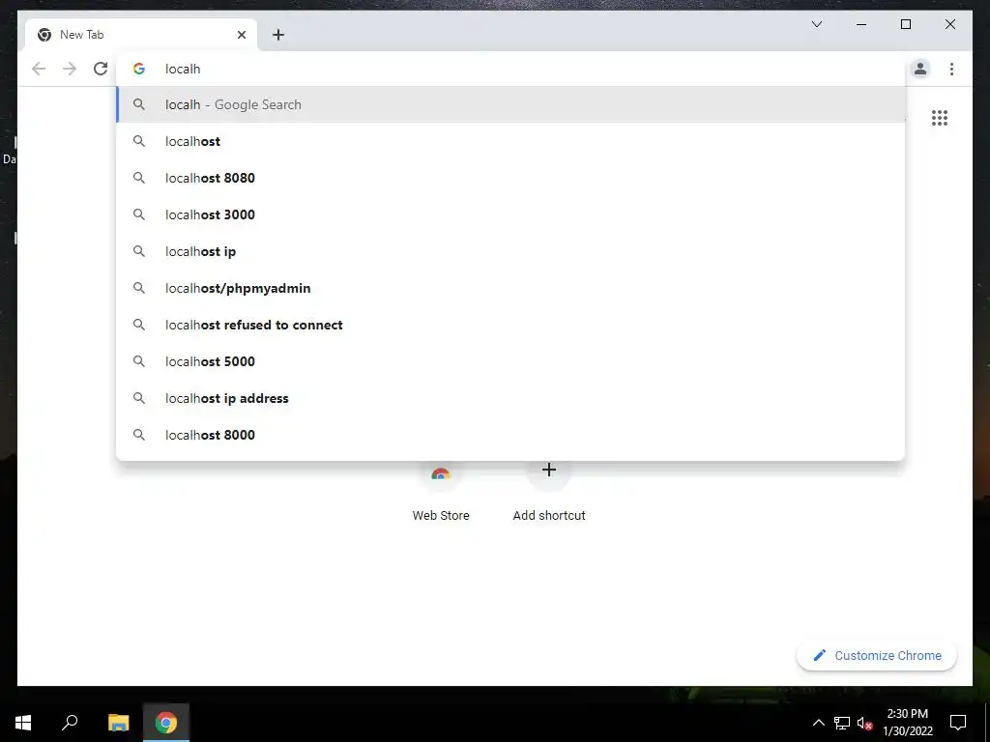The image size is (990, 742).
Task: Open File Explorer from the taskbar
Action: (x=118, y=723)
